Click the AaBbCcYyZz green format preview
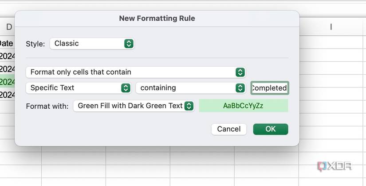 tap(243, 106)
